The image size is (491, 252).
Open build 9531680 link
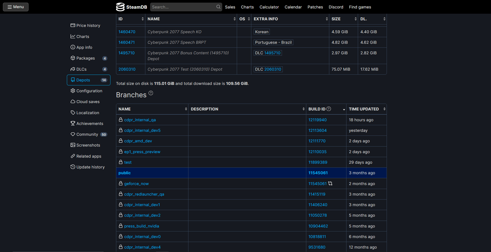pos(317,247)
